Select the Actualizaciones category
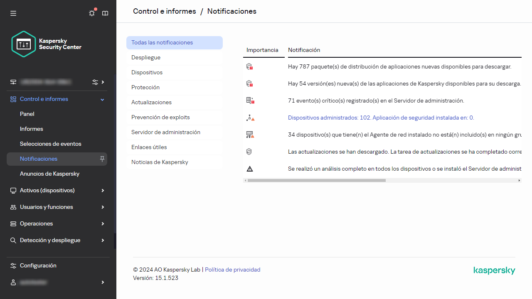 tap(175, 103)
